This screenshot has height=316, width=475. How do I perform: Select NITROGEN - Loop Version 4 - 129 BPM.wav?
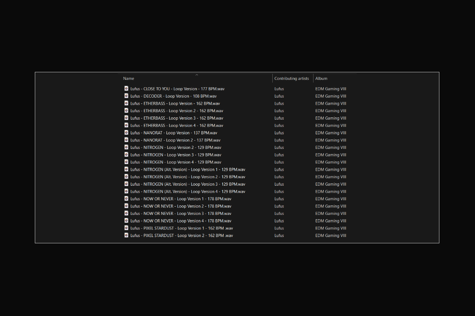point(176,162)
